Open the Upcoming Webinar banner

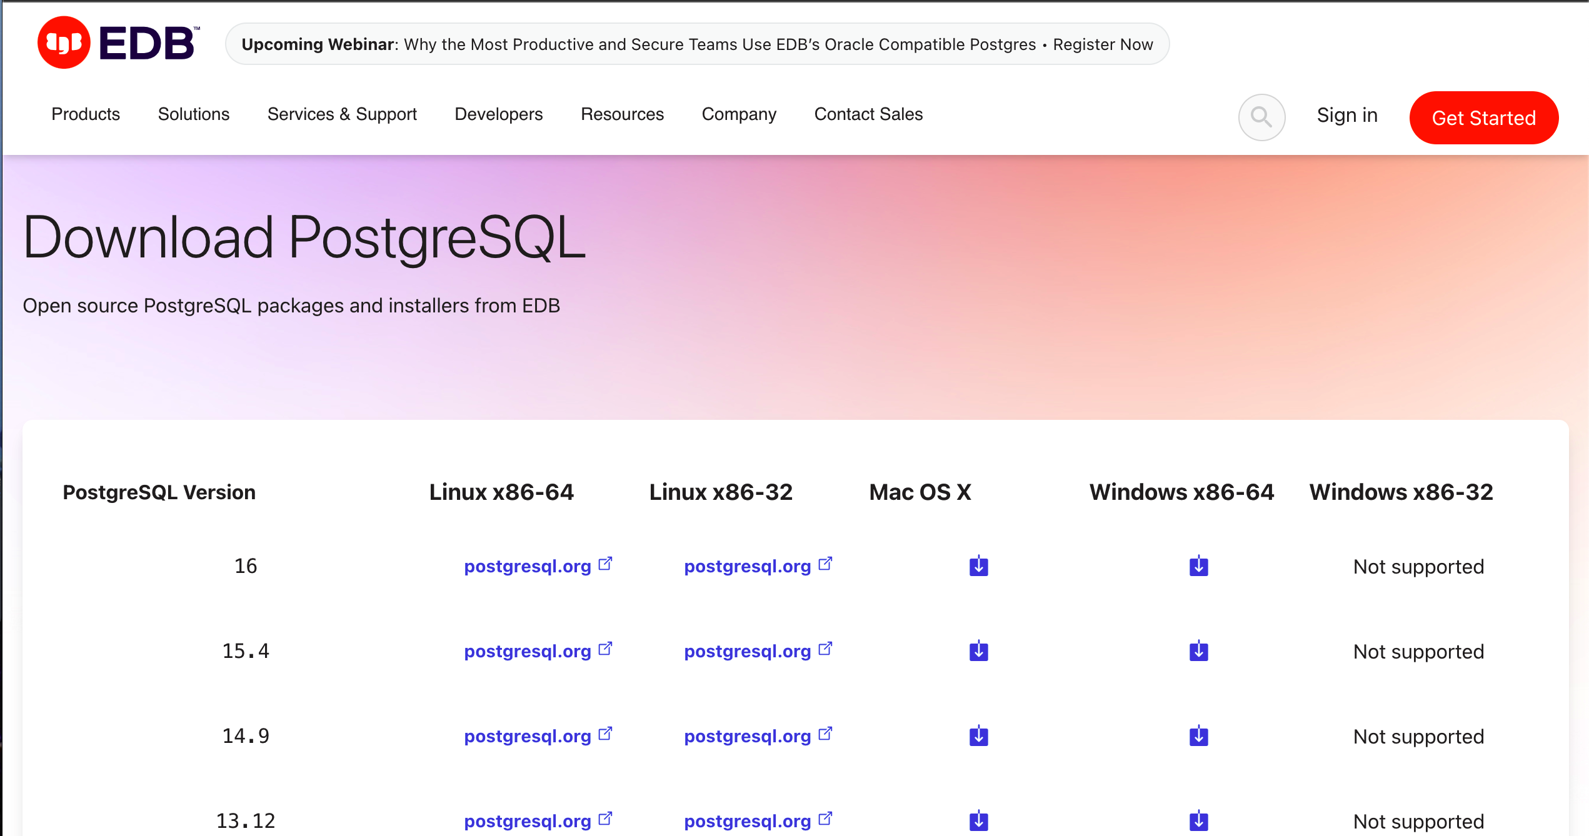click(x=697, y=44)
